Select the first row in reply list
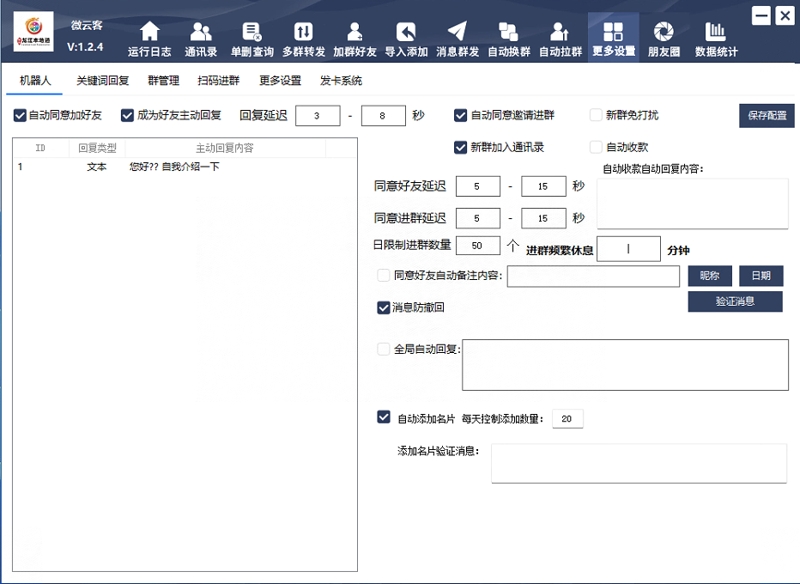 tap(172, 167)
